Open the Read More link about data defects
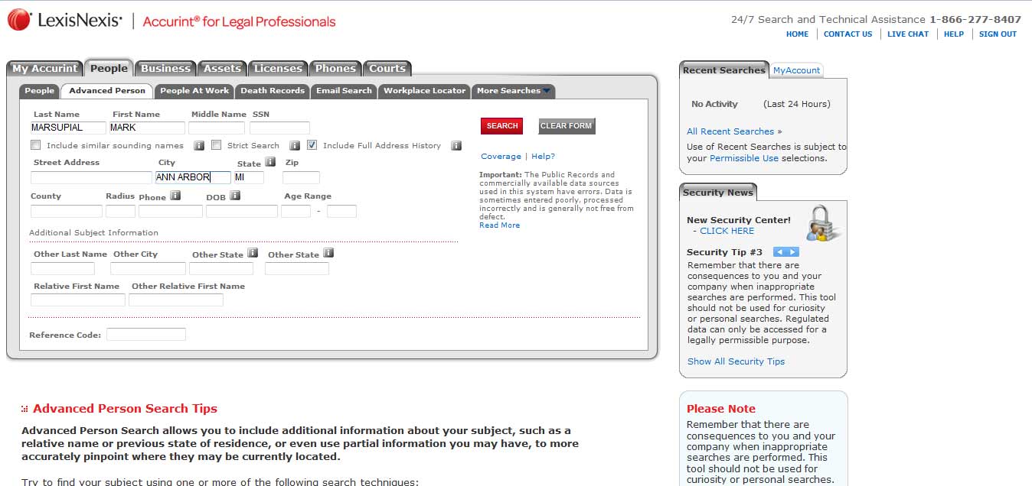 click(499, 225)
